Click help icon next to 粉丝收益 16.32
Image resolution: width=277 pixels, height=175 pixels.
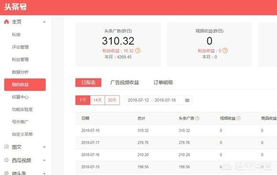pyautogui.click(x=138, y=51)
